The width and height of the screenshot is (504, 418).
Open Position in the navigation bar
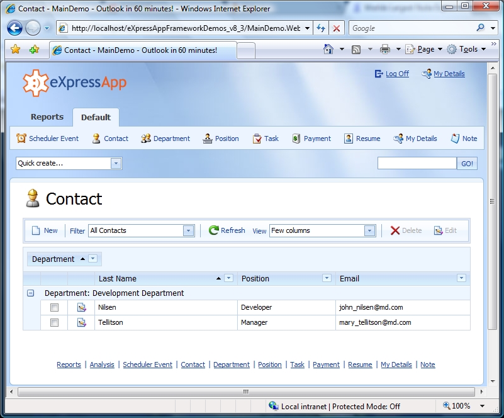pyautogui.click(x=221, y=138)
